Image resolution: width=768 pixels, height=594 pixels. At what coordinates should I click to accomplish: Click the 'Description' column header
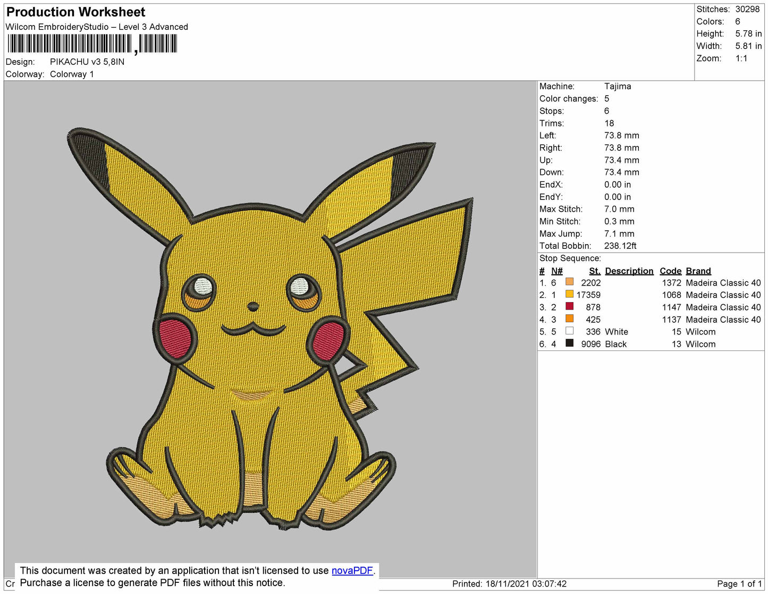click(629, 271)
